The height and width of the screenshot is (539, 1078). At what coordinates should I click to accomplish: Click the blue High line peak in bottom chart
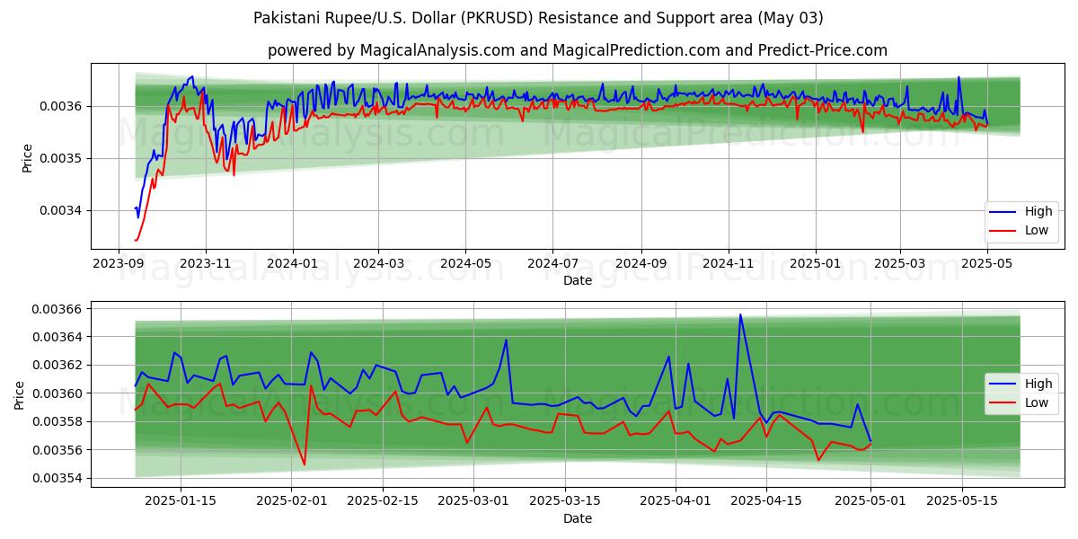(740, 315)
